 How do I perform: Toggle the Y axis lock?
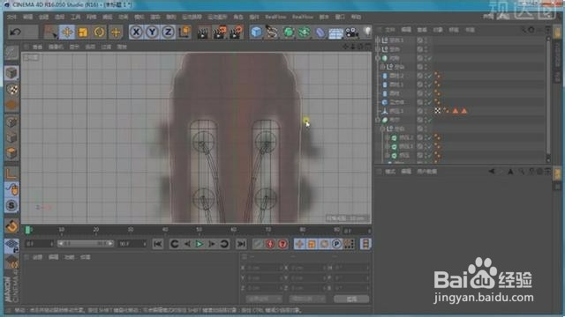[152, 32]
